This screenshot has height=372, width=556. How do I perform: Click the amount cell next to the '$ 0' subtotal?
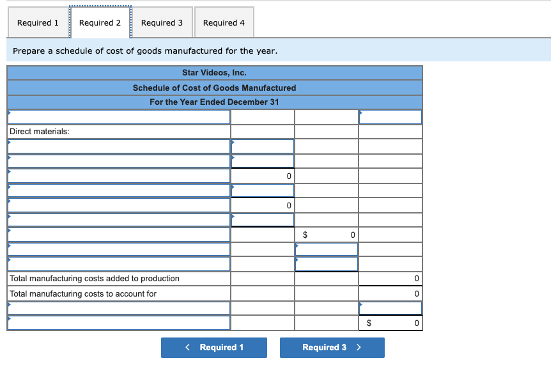(x=326, y=234)
